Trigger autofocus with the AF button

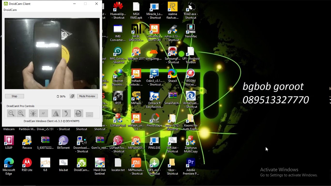[43, 113]
